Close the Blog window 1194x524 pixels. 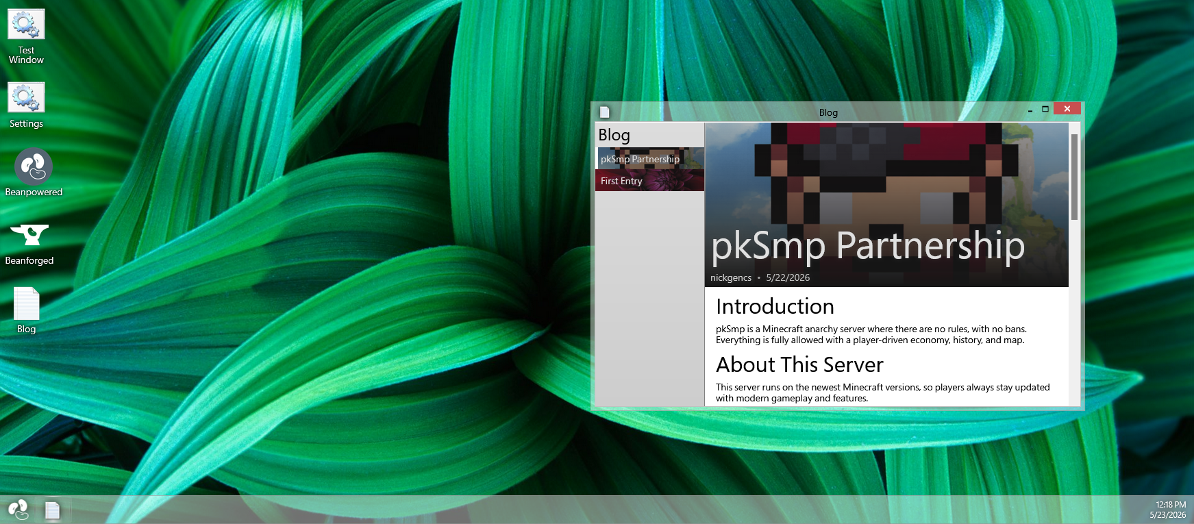1067,108
